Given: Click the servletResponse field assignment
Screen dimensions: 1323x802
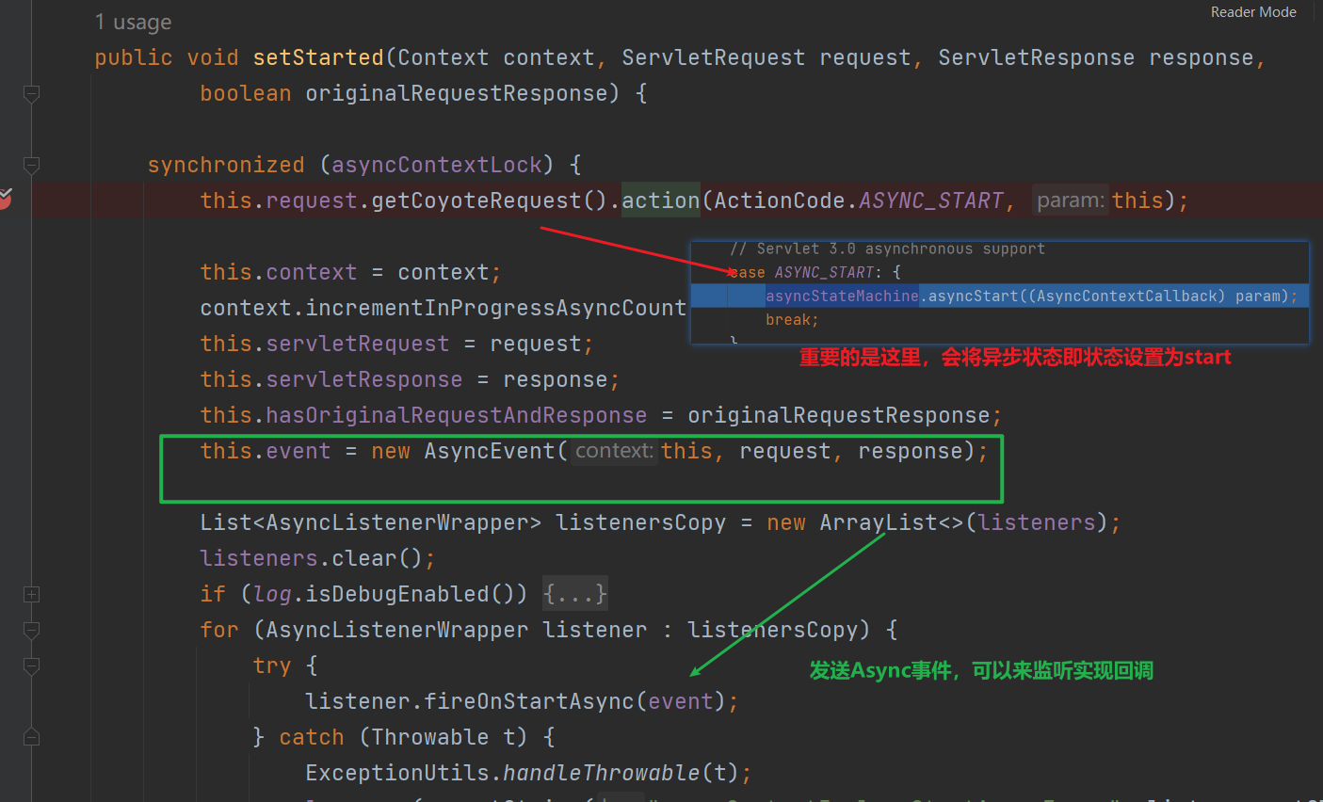Looking at the screenshot, I should (x=410, y=379).
